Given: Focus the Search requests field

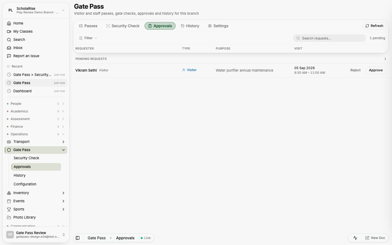Looking at the screenshot, I should (329, 38).
